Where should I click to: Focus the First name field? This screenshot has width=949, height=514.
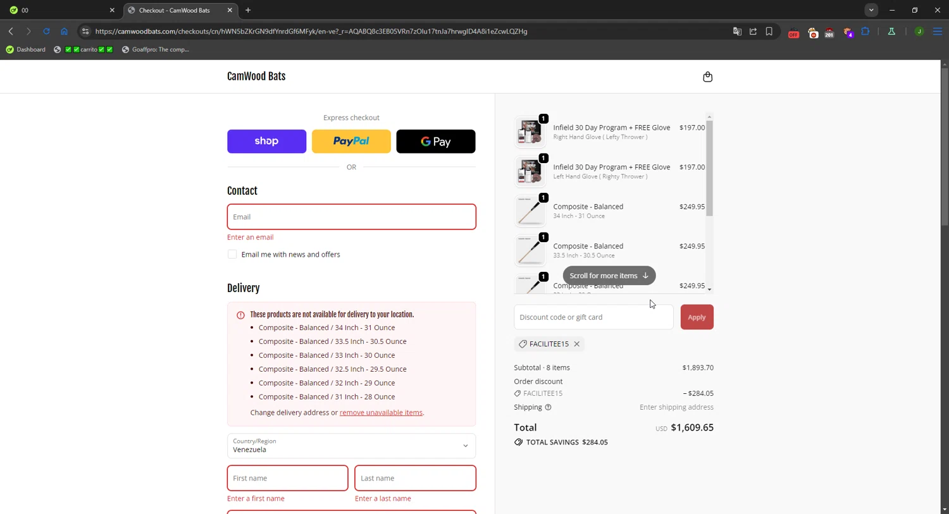tap(287, 478)
